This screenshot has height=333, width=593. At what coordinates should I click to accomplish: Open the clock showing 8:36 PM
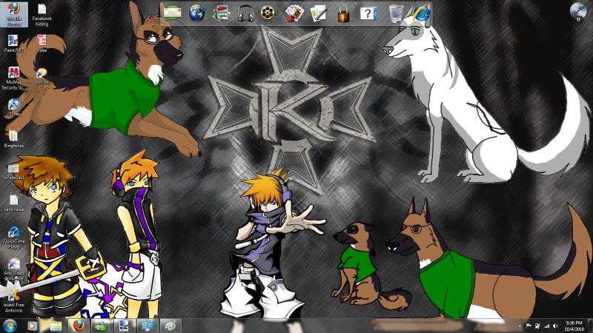574,326
